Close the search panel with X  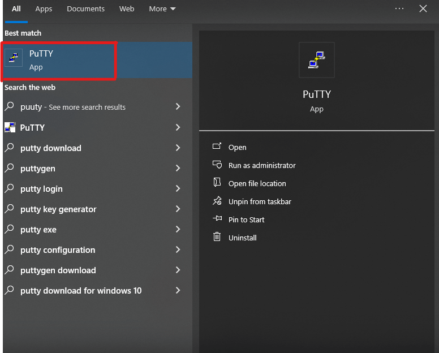423,8
